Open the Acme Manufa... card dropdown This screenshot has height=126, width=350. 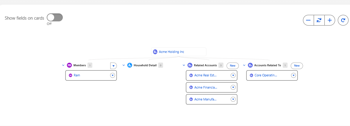[x=233, y=99]
